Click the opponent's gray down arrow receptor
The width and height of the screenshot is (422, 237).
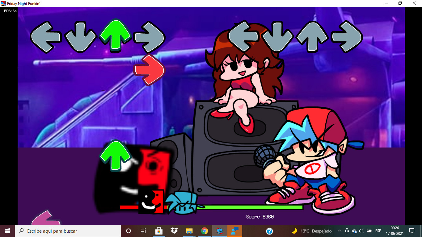(x=80, y=37)
